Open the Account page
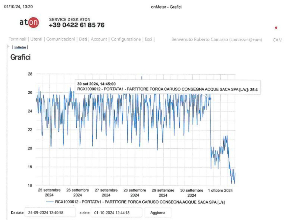 pyautogui.click(x=99, y=39)
